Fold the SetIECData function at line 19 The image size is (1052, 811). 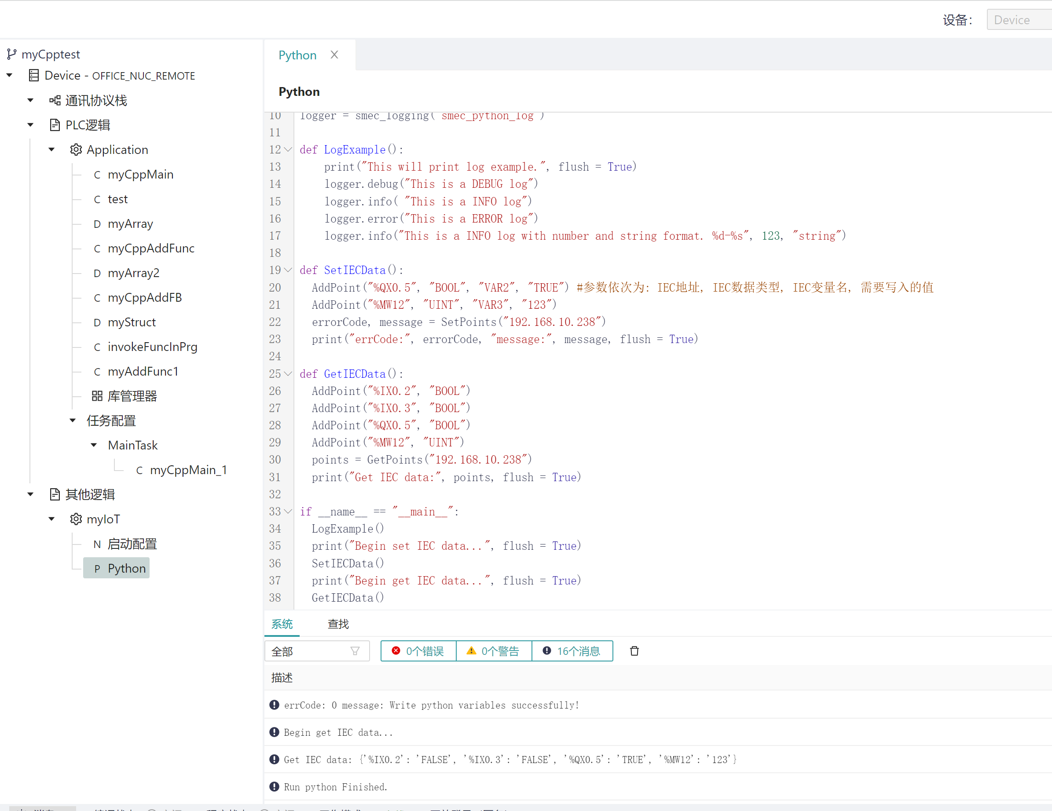288,270
